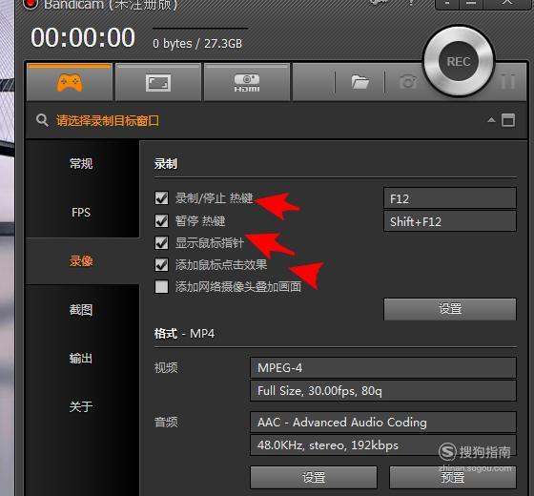This screenshot has width=534, height=496.
Task: Click the MPEG-4 video codec field
Action: tap(383, 368)
